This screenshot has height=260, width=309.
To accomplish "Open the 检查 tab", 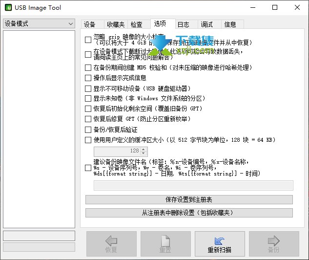I will click(139, 24).
